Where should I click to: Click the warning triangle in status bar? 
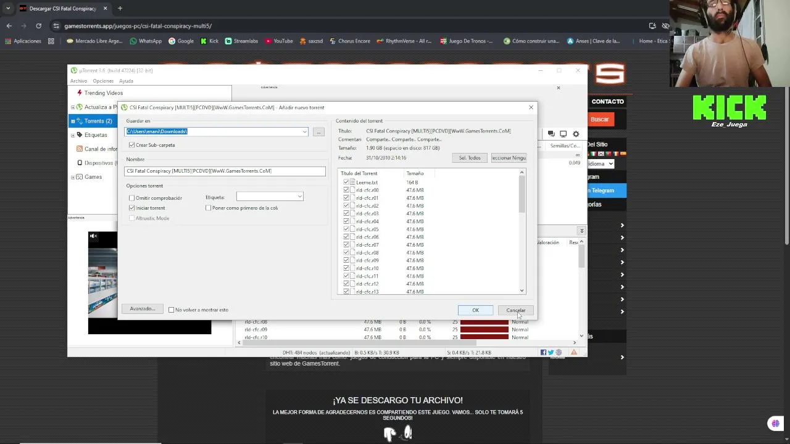coord(574,353)
